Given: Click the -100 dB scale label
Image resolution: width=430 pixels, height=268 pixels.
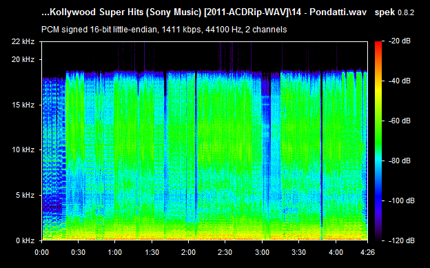Looking at the screenshot, I should (402, 200).
